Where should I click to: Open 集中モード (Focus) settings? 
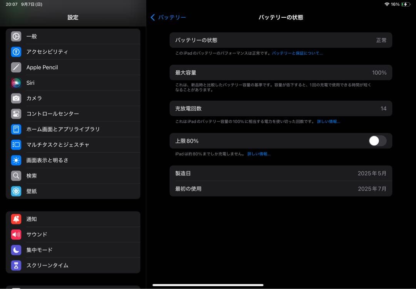[16, 250]
